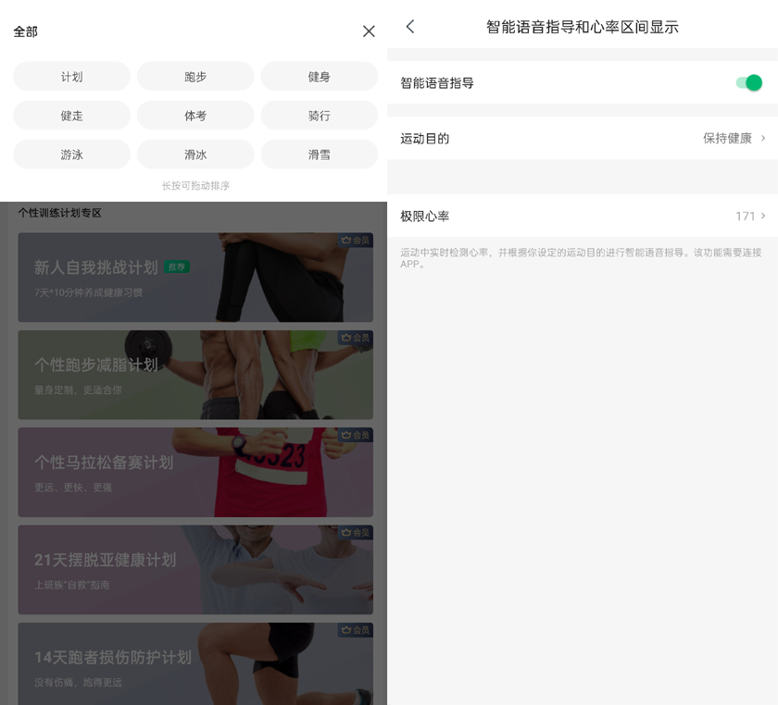Click the 运动中实时检测心率 description text
The image size is (778, 705).
[x=581, y=258]
